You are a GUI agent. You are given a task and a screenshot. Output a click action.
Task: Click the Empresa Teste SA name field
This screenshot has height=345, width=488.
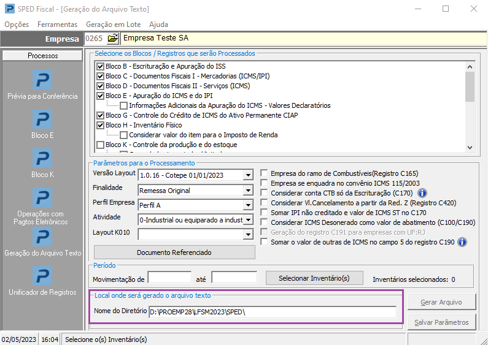(303, 38)
